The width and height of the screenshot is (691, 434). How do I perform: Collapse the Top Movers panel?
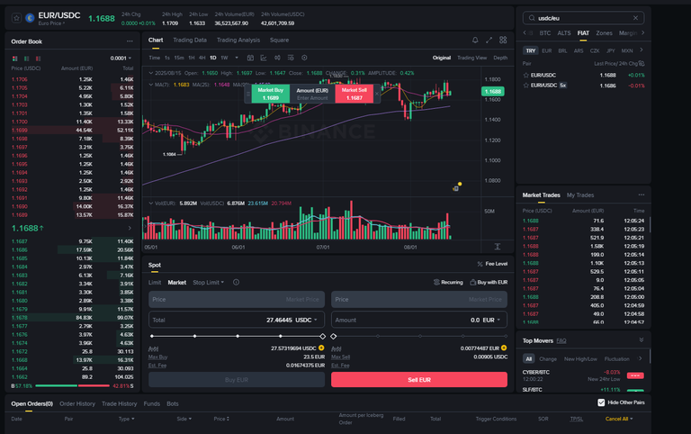pos(642,340)
